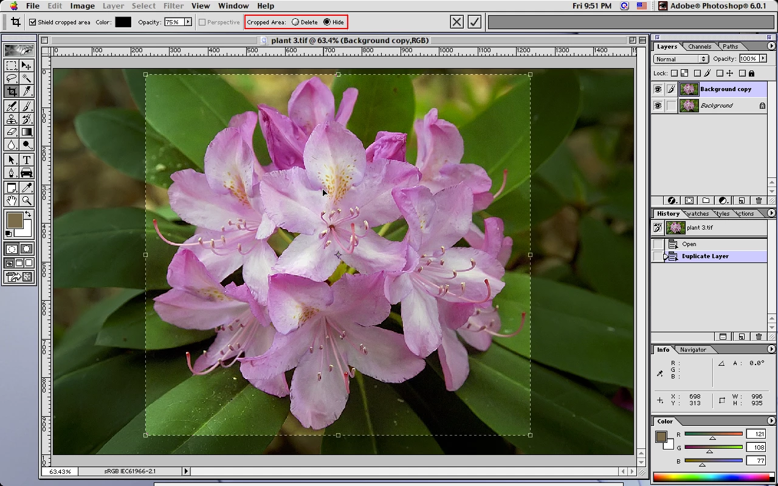The width and height of the screenshot is (778, 486).
Task: Hide the Background layer
Action: (x=658, y=106)
